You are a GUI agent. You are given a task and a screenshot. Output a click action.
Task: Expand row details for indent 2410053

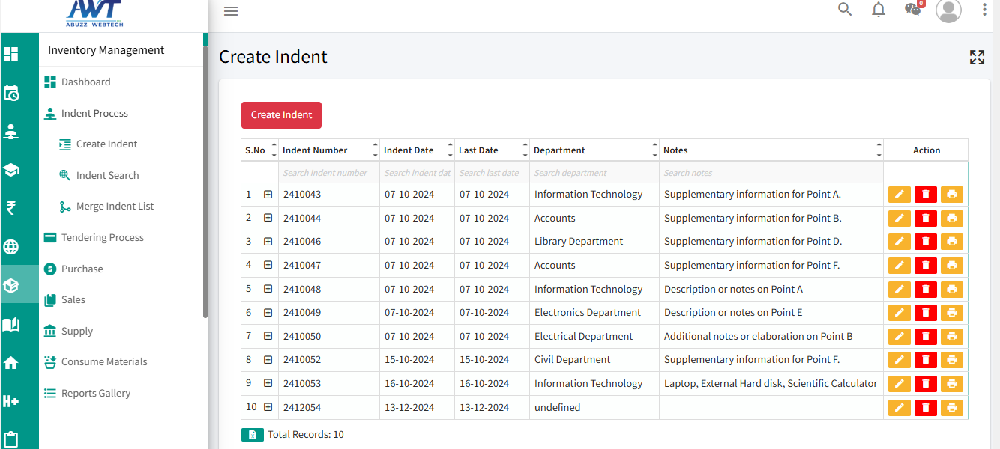pos(268,384)
